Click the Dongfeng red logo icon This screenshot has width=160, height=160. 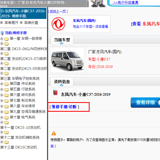point(58,24)
